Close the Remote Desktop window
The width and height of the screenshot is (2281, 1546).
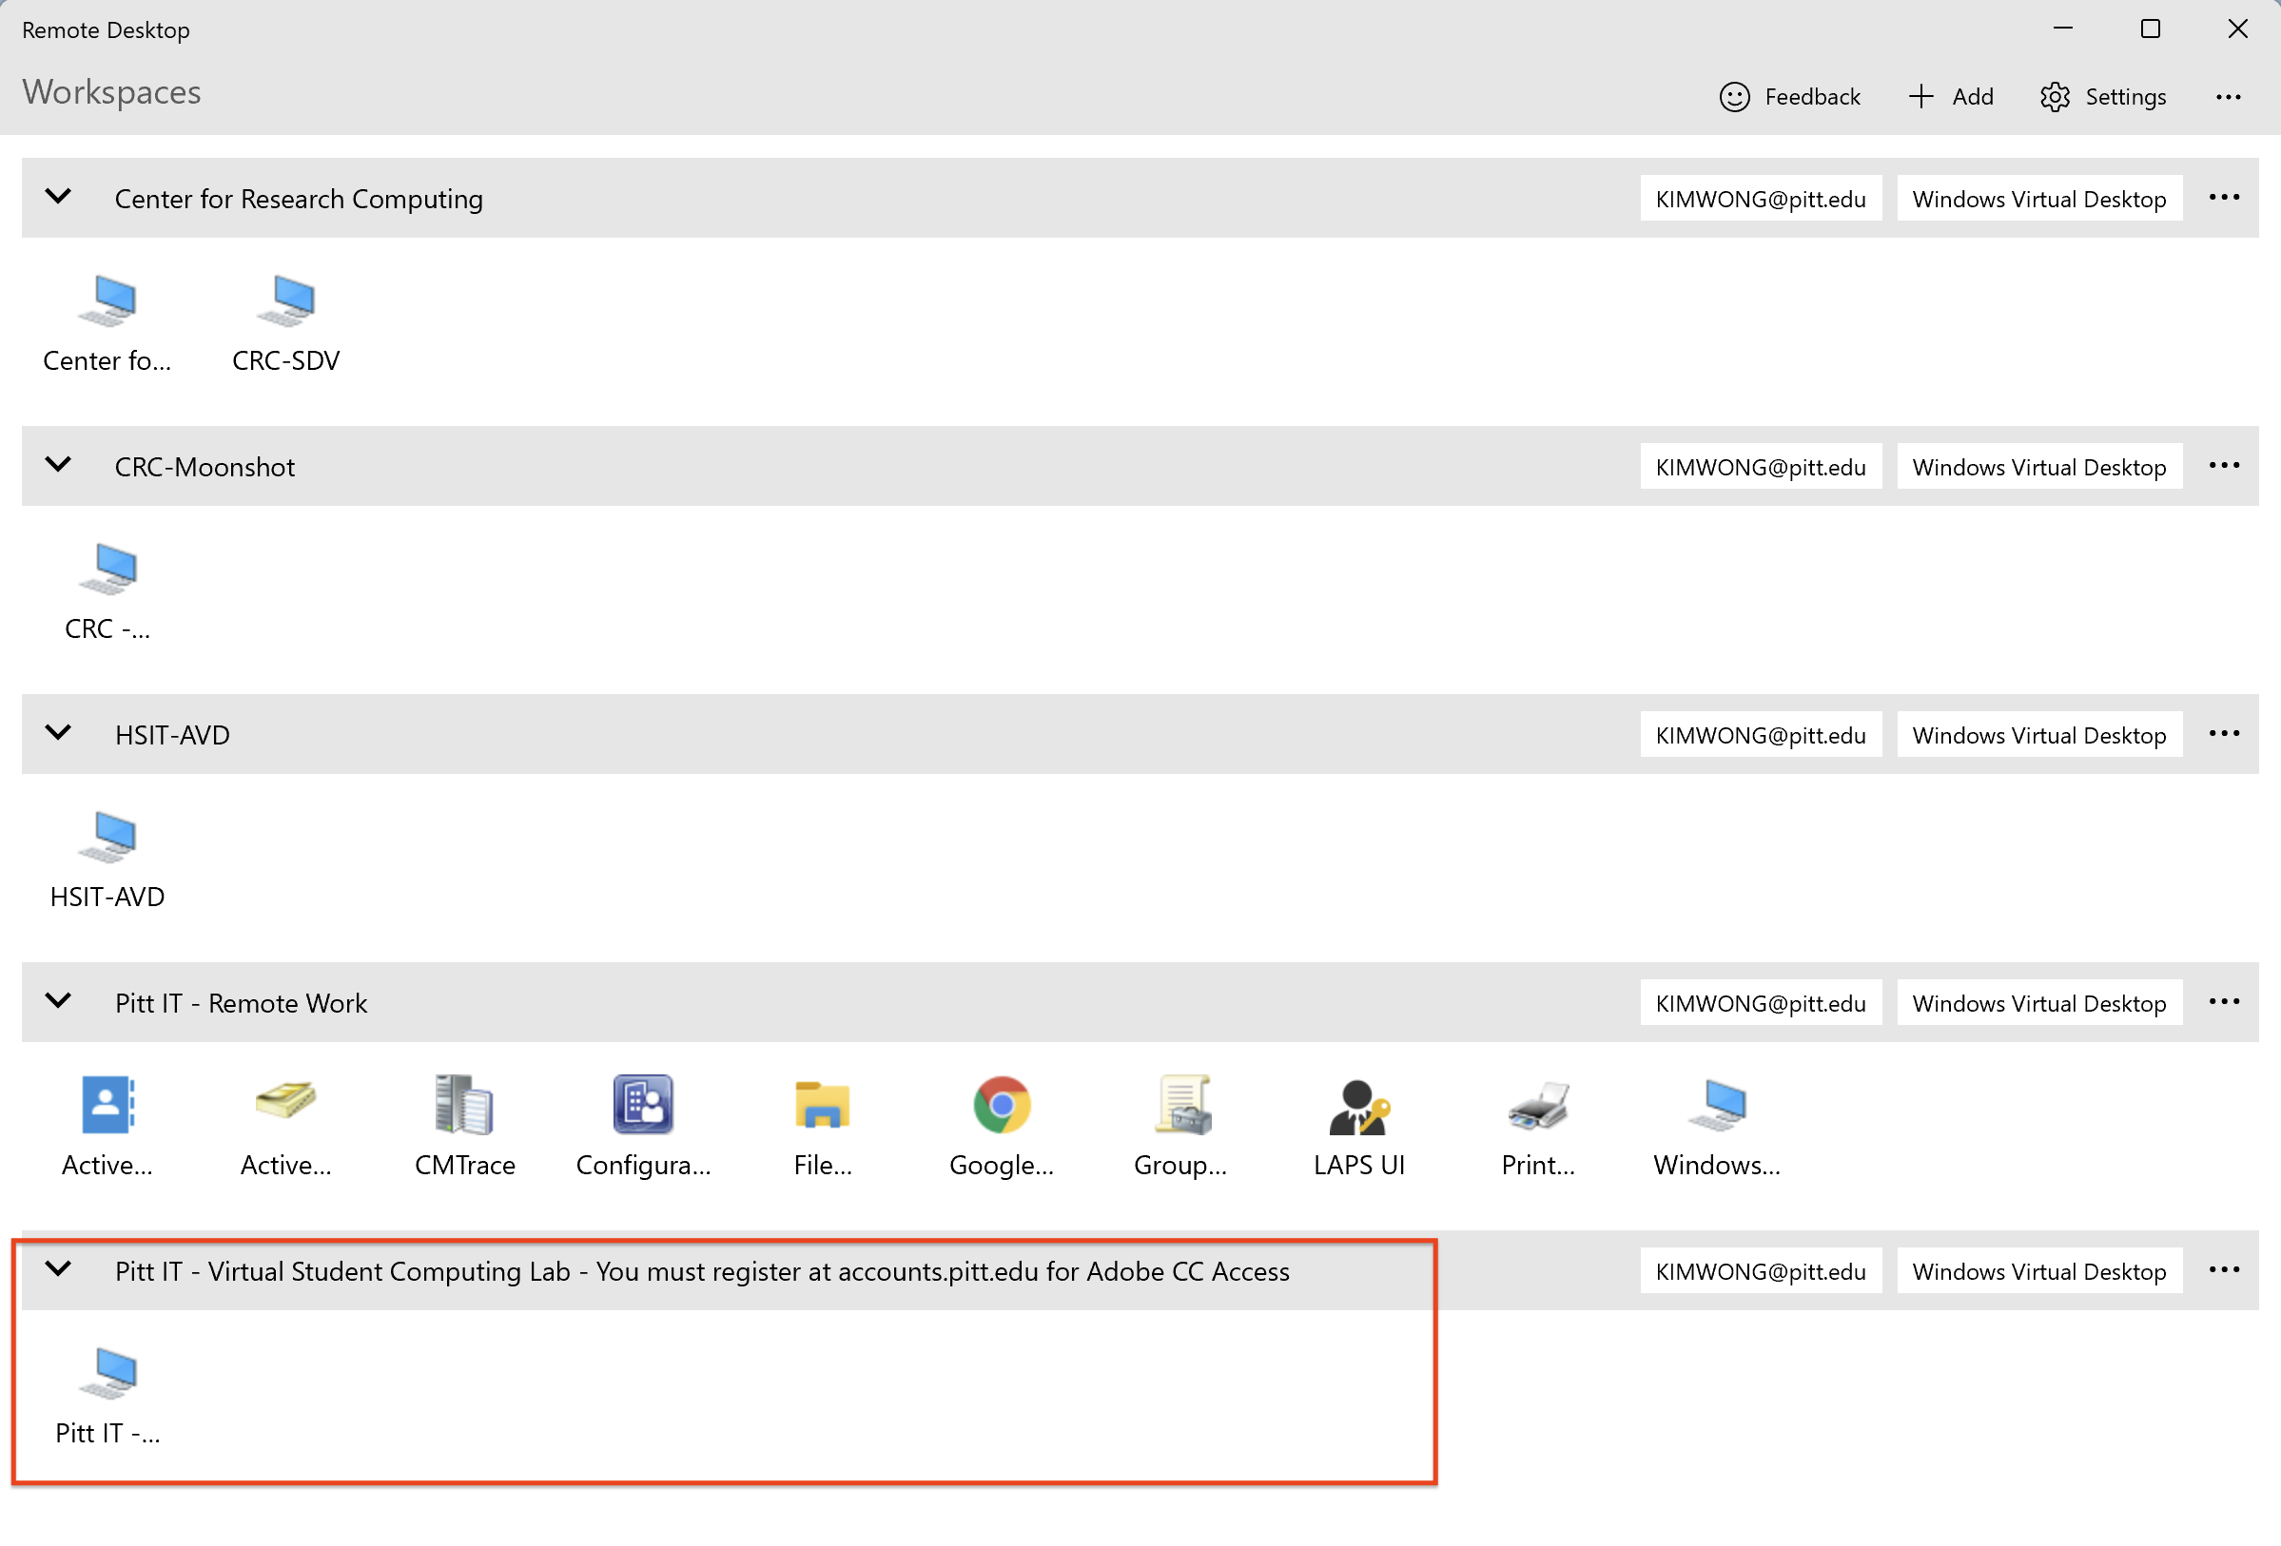point(2237,29)
